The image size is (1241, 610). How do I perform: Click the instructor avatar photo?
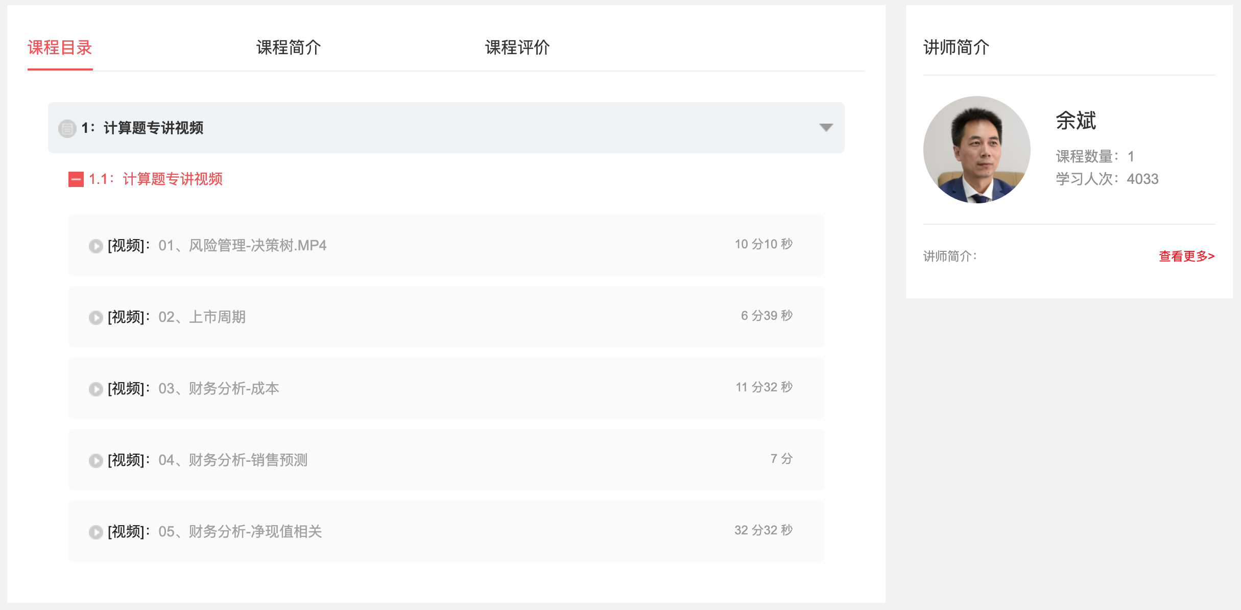point(976,150)
